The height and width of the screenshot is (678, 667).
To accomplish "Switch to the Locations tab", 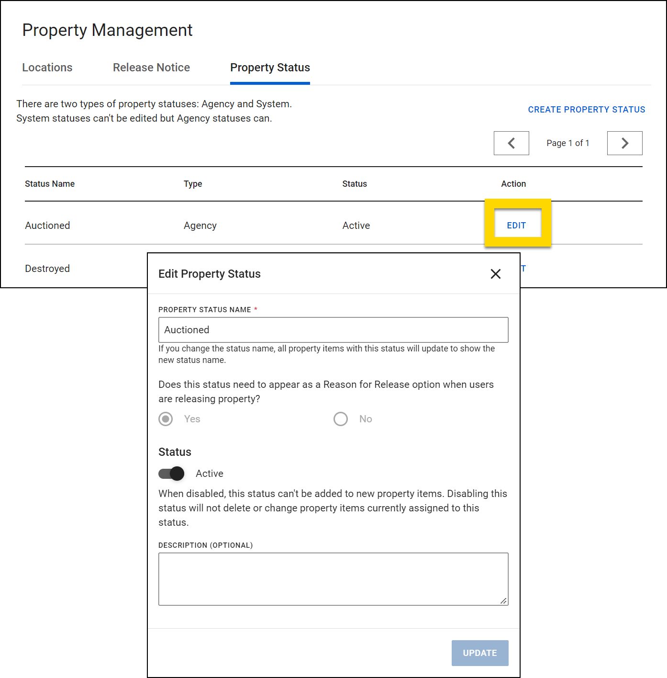I will pyautogui.click(x=47, y=68).
